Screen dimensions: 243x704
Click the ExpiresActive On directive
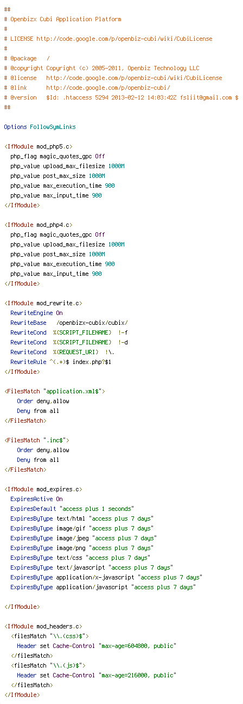point(36,499)
